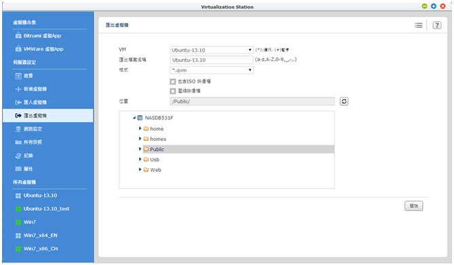454x265 pixels.
Task: Click the /Public/ location field
Action: point(252,102)
